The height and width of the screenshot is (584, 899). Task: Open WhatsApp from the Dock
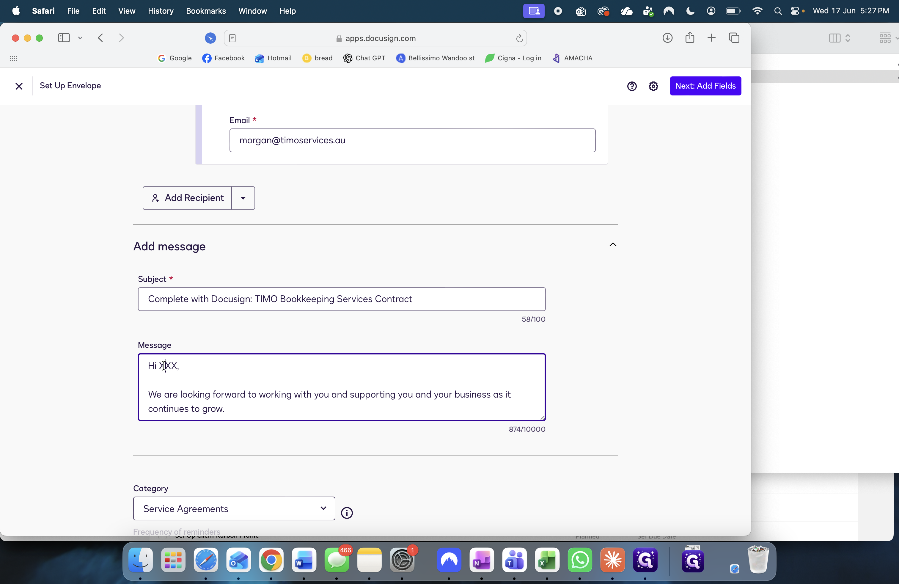click(x=579, y=559)
